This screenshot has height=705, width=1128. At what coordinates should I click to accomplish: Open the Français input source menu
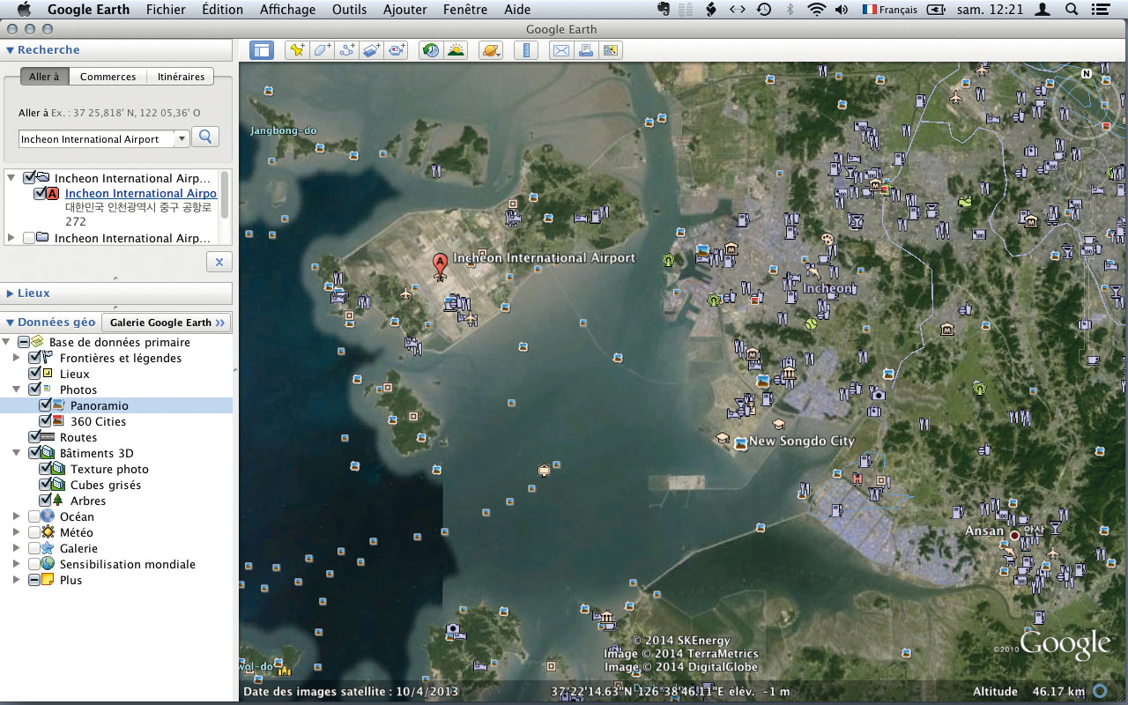(890, 10)
